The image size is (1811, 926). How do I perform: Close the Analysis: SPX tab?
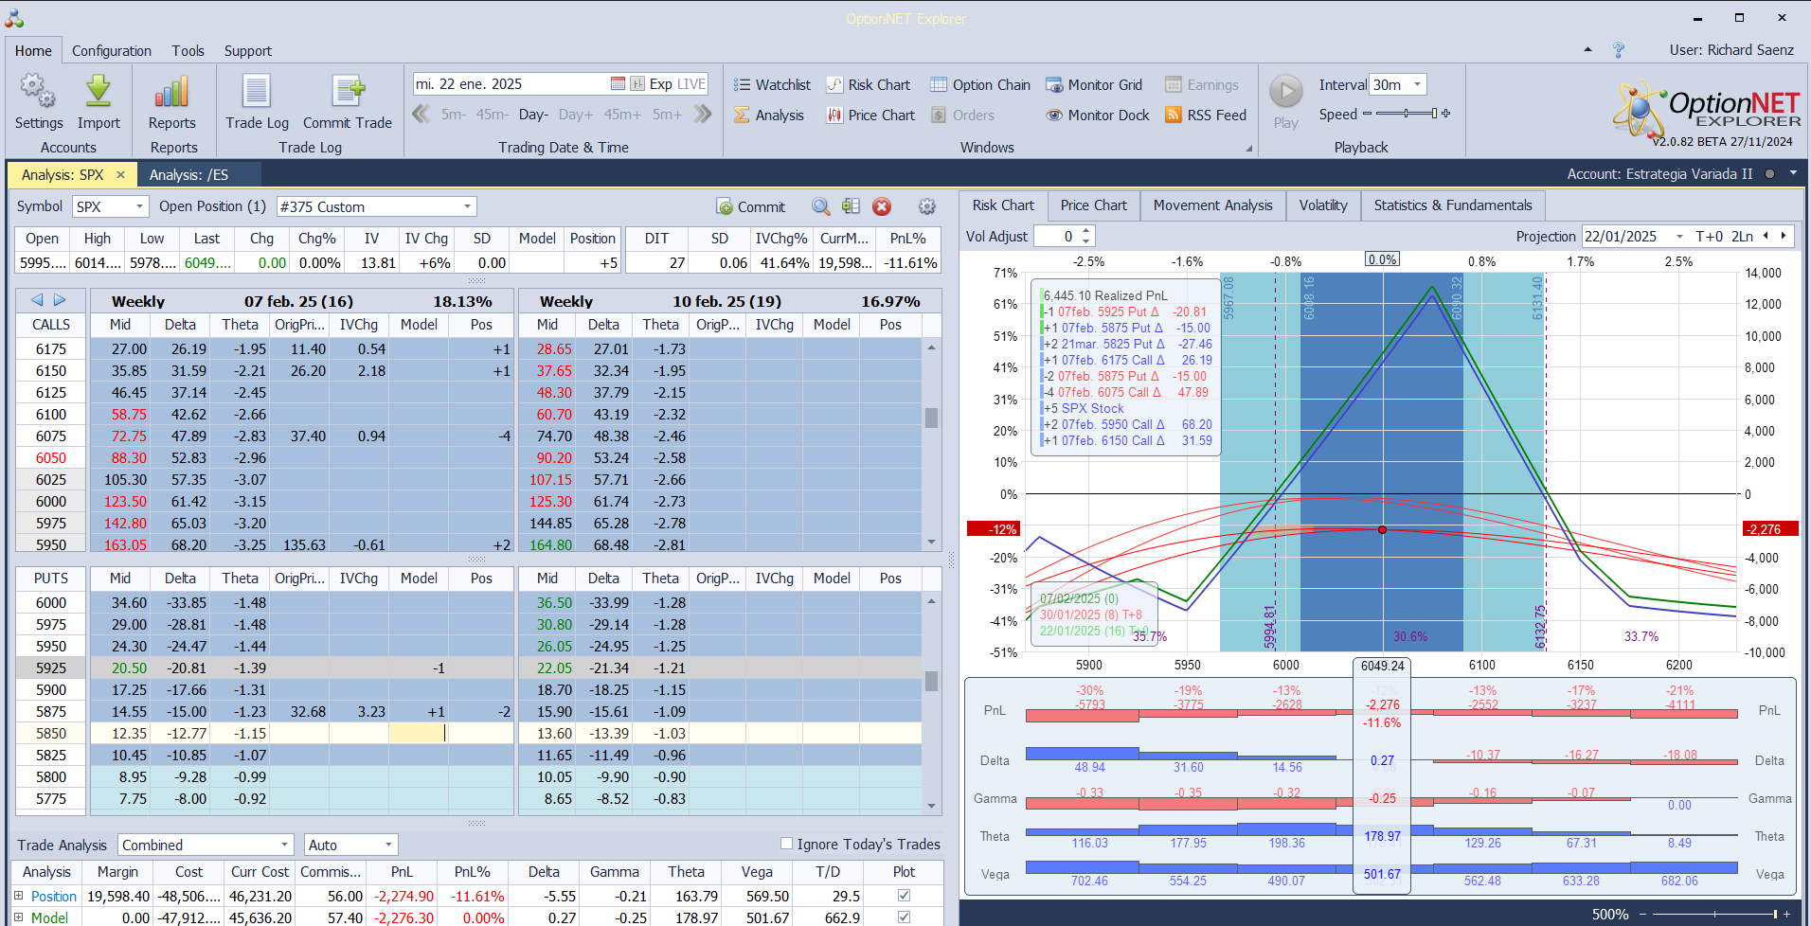click(120, 175)
